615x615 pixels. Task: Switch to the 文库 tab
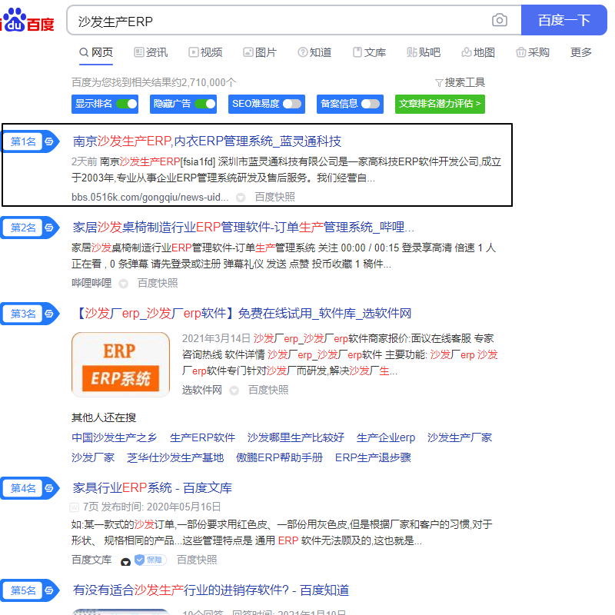pyautogui.click(x=369, y=52)
